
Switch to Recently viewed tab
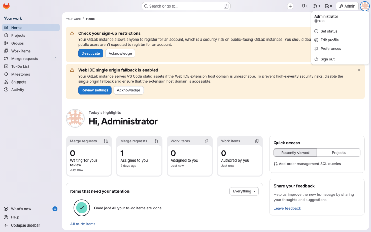[295, 153]
